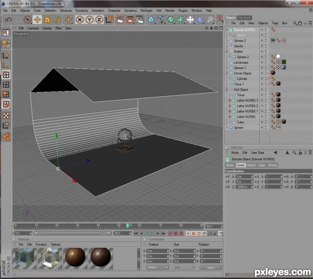This screenshot has width=313, height=279.
Task: Click the P.Z position input field
Action: [244, 187]
